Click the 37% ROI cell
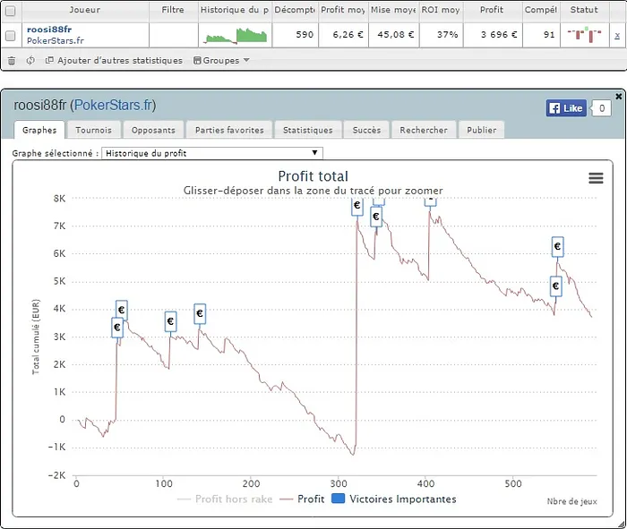This screenshot has width=627, height=529. (442, 35)
